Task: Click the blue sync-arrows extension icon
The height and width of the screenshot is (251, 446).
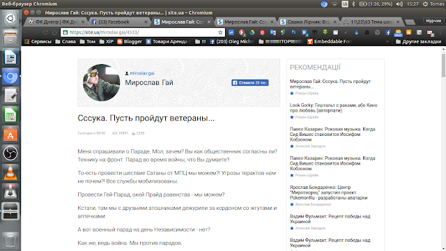Action: click(293, 33)
